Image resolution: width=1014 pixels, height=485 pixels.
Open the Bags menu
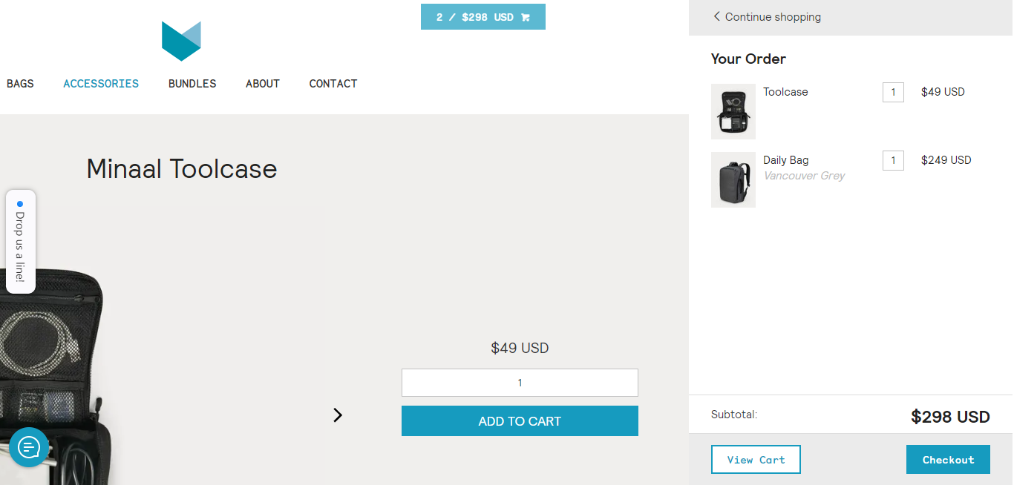coord(20,84)
